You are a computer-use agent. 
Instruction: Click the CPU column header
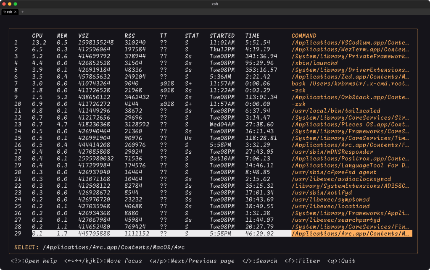click(37, 36)
